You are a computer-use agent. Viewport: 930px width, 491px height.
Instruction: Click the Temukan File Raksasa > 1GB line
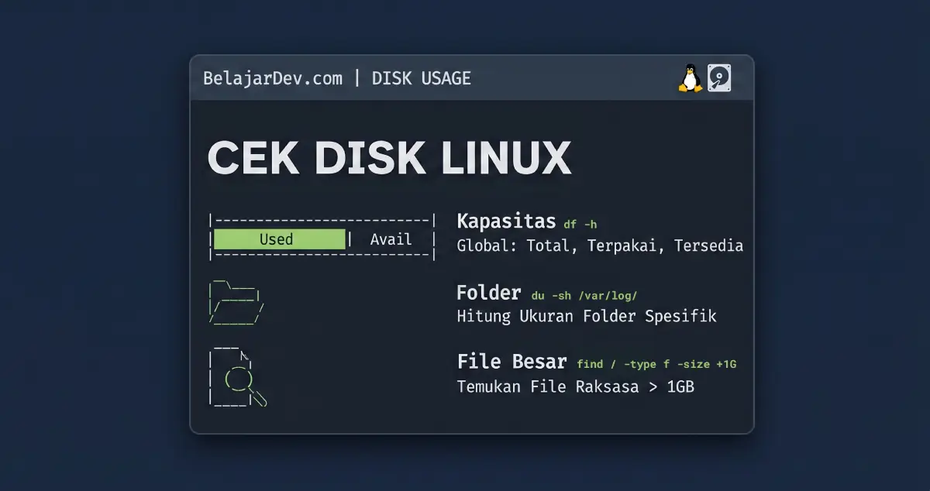click(x=576, y=386)
